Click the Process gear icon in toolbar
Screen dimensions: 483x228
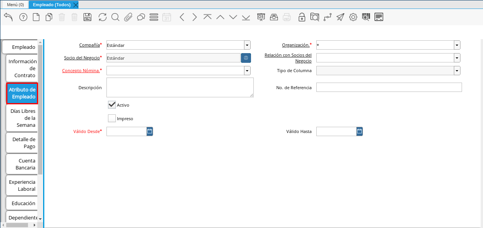353,17
